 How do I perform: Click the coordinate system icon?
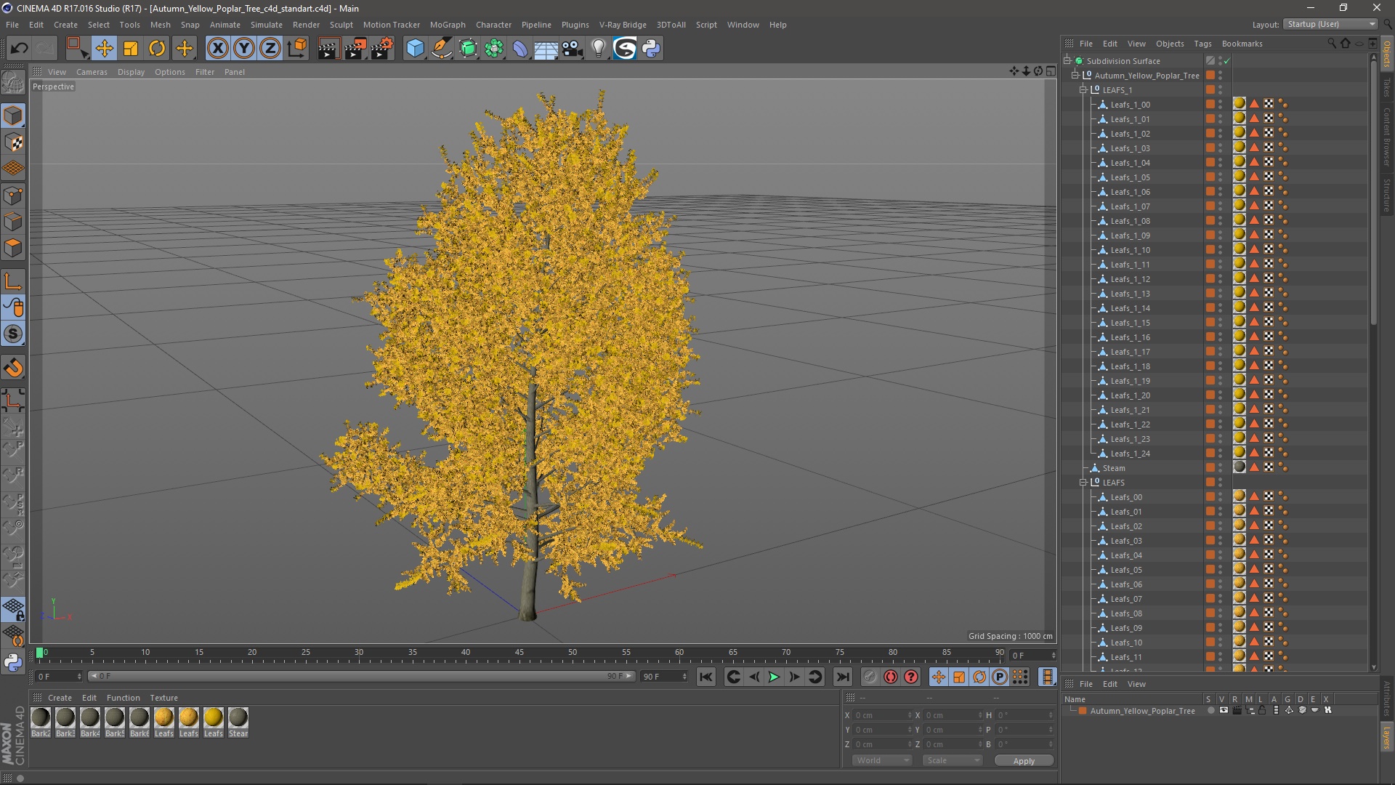point(296,49)
